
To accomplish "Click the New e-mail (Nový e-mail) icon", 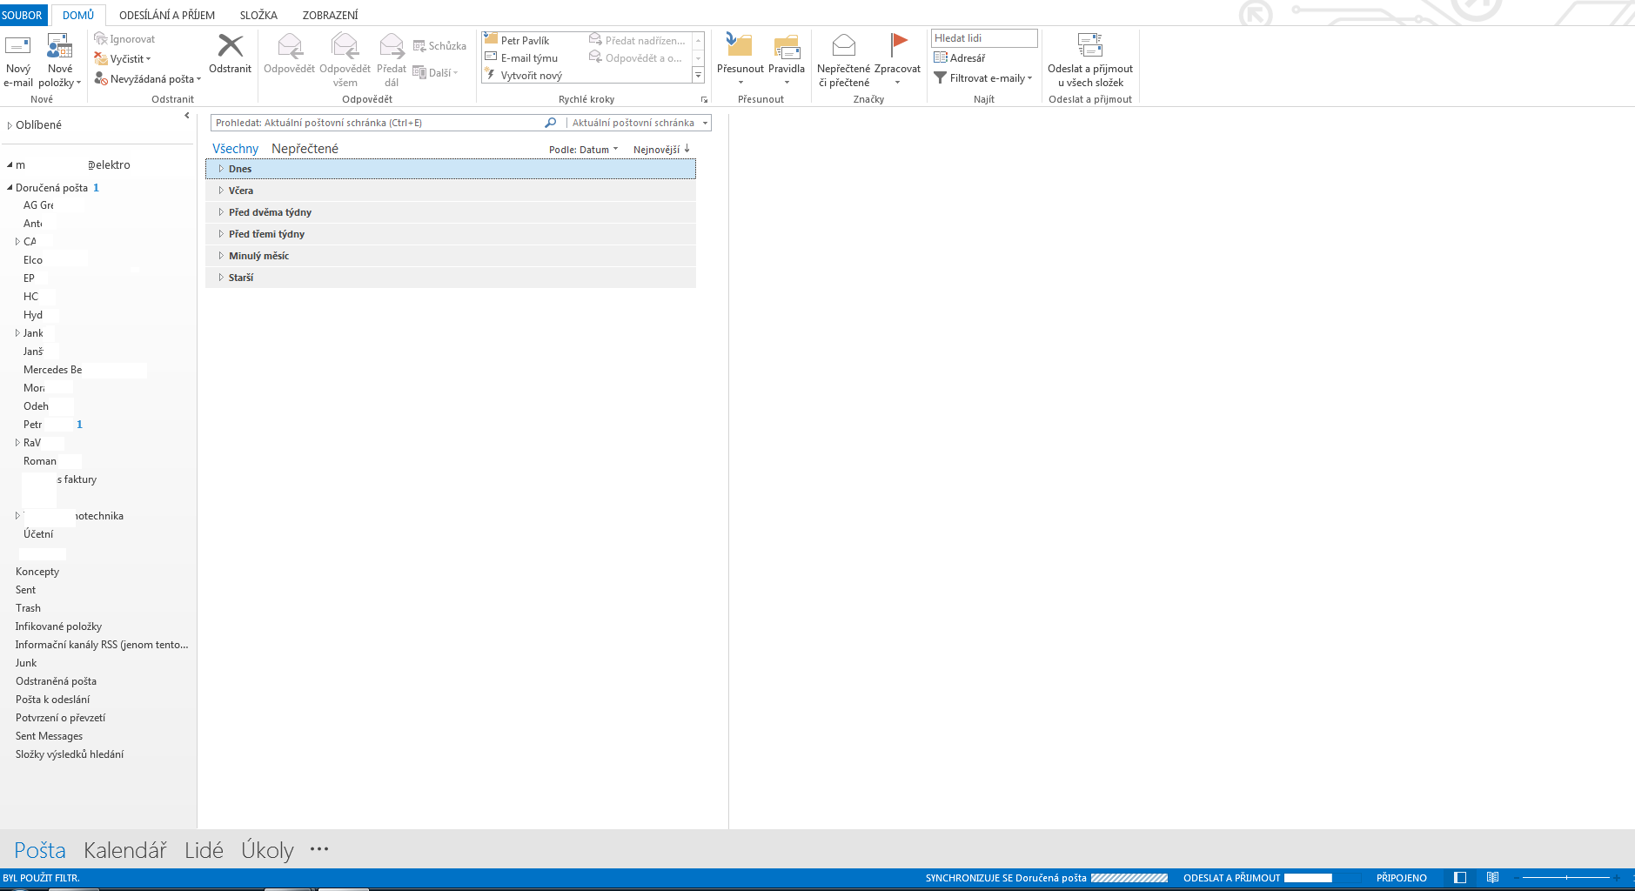I will pos(18,48).
